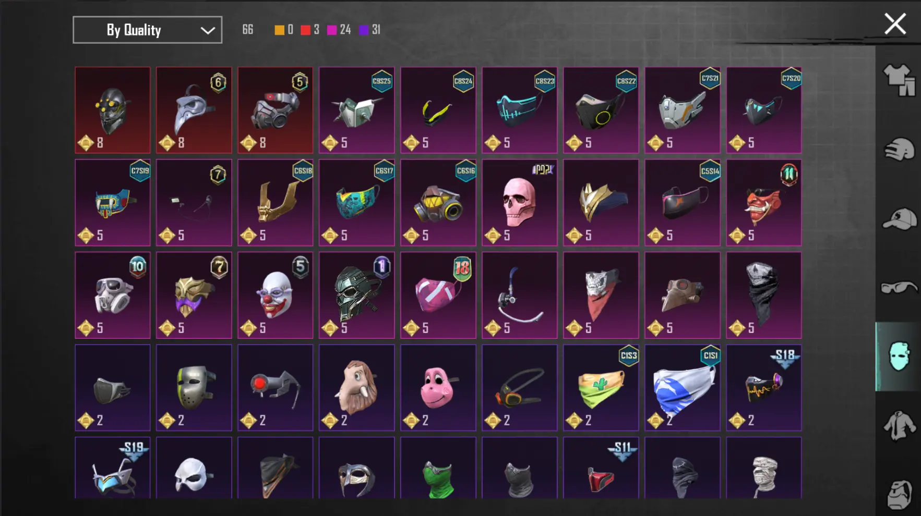This screenshot has height=516, width=921.
Task: Select the green cactus C1S3 bandana
Action: 601,387
